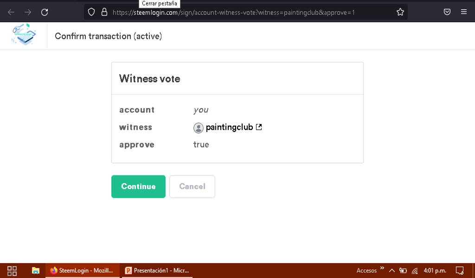The image size is (475, 278).
Task: Switch to Presentación1 PowerPoint taskbar item
Action: 157,271
